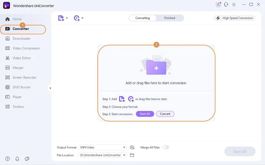Click the High Speed Conversion label
This screenshot has width=265, height=165.
click(238, 18)
